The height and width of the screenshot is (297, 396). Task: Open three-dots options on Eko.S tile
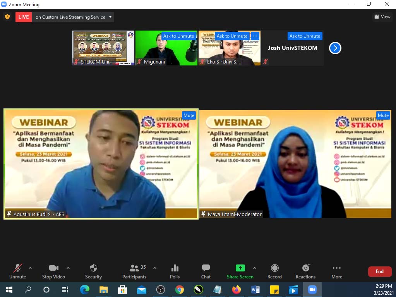click(x=255, y=36)
